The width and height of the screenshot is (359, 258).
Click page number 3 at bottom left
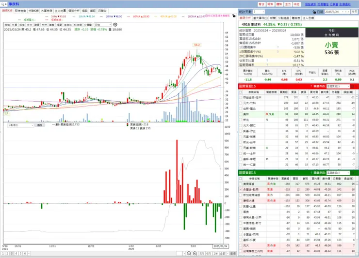(12, 254)
